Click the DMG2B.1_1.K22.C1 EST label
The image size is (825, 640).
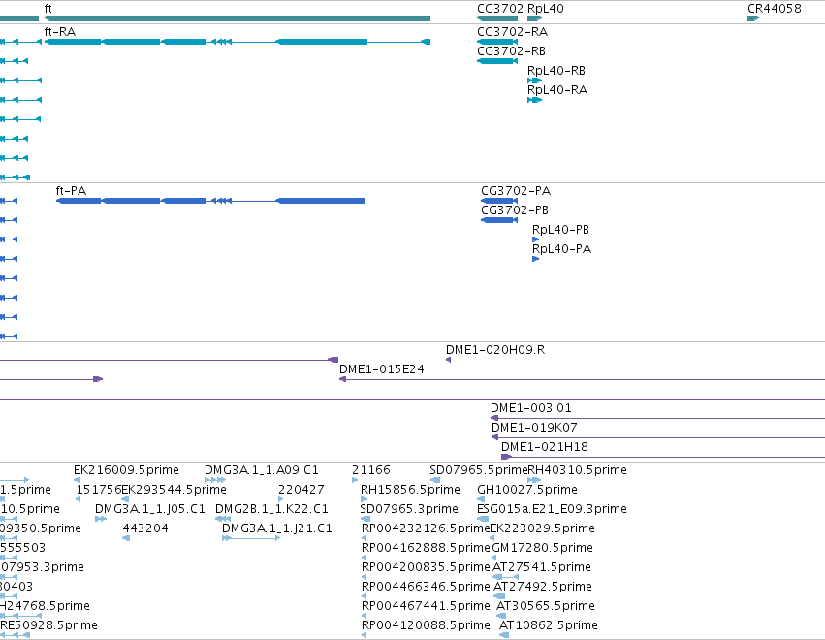(271, 509)
